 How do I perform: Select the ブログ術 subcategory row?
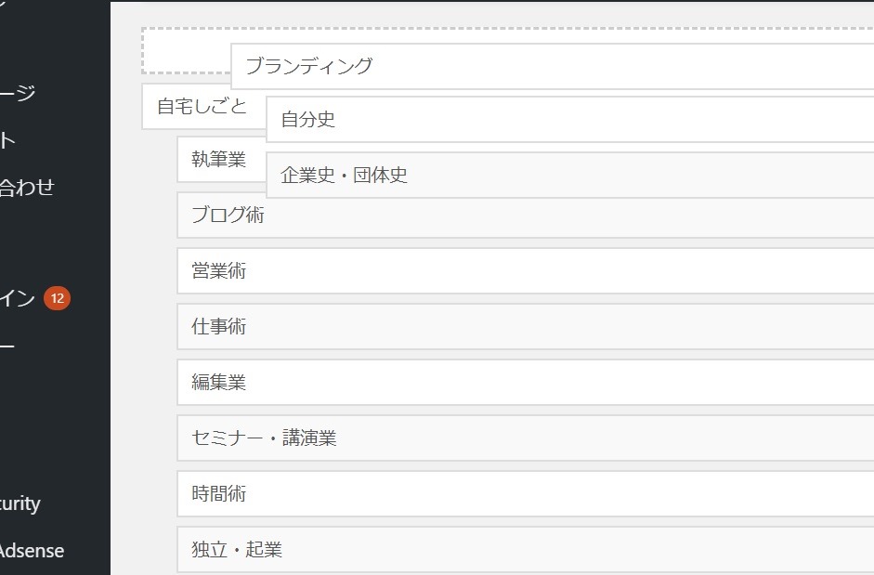pyautogui.click(x=525, y=216)
